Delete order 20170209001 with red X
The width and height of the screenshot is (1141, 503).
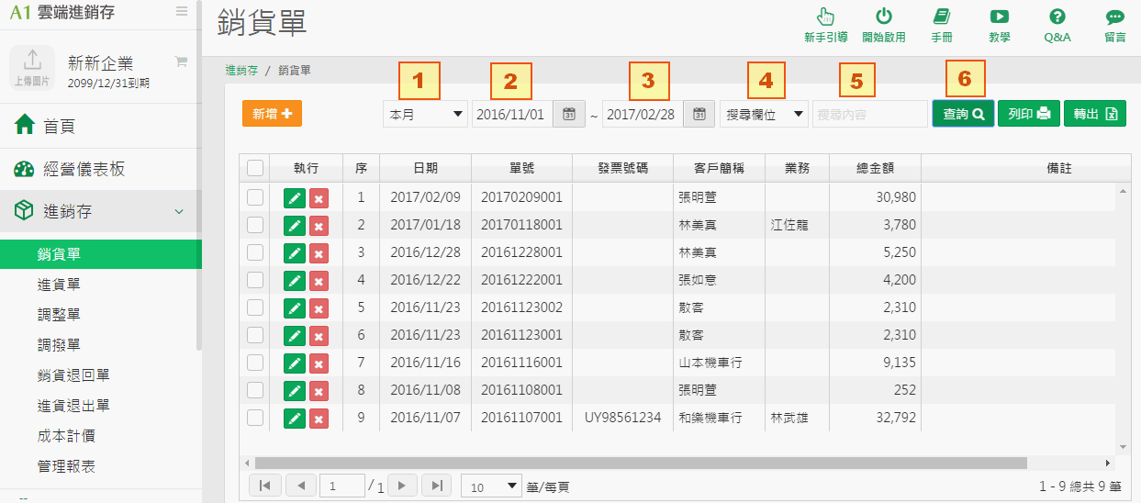coord(319,197)
